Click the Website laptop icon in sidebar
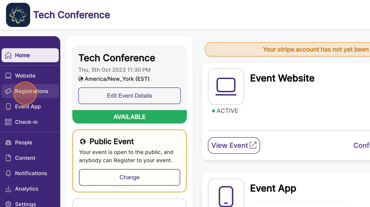This screenshot has width=370, height=207. (8, 76)
